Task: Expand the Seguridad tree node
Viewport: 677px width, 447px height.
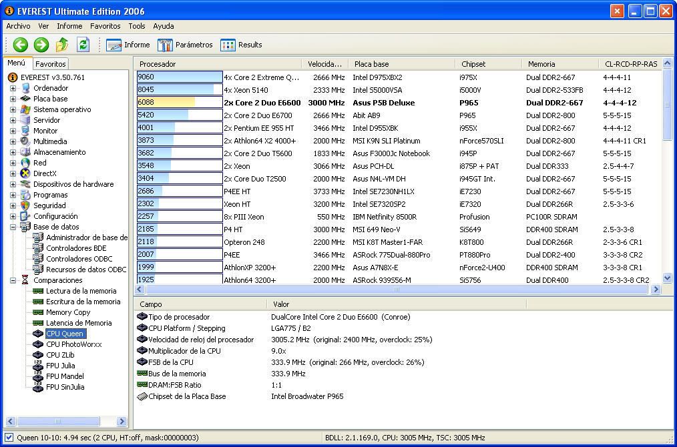Action: click(x=13, y=205)
